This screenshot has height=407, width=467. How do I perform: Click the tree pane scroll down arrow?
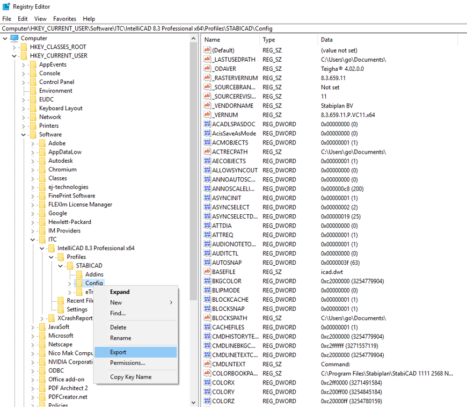(x=193, y=403)
